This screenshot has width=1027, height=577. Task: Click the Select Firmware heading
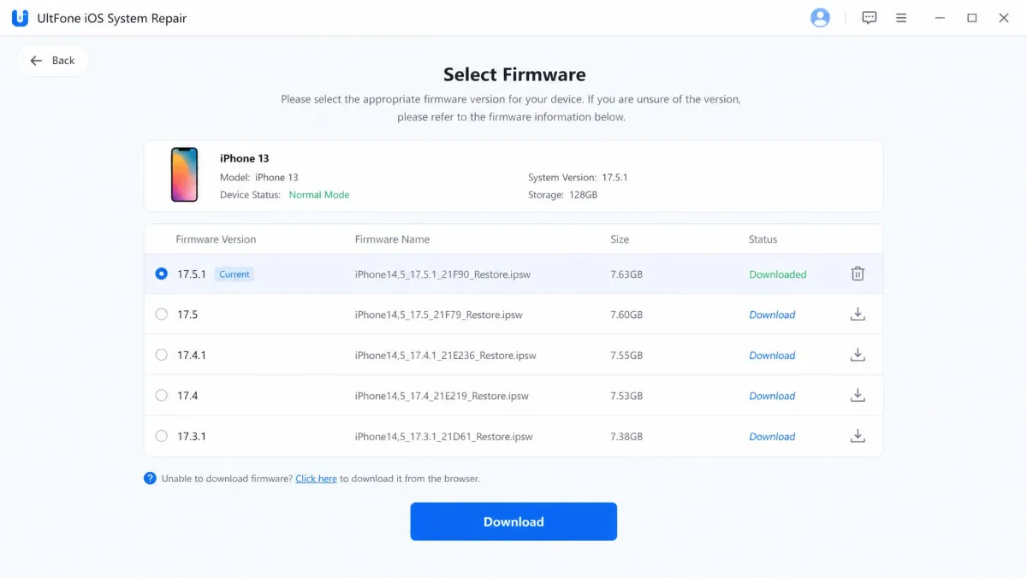point(513,74)
